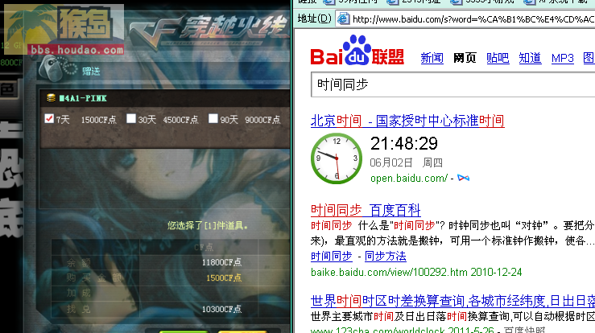Open the 新闻 tab on Baidu
This screenshot has width=595, height=333.
[432, 58]
